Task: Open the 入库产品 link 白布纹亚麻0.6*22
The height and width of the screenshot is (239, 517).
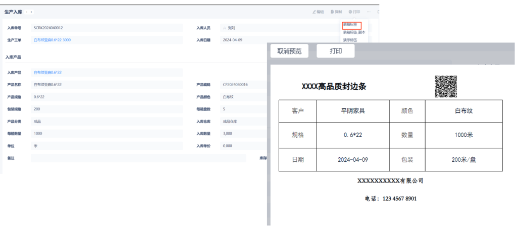Action: tap(48, 73)
